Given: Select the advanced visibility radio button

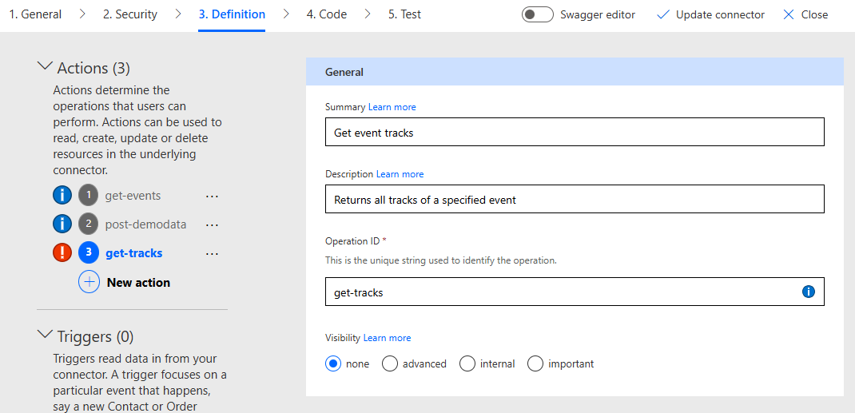Looking at the screenshot, I should [390, 363].
